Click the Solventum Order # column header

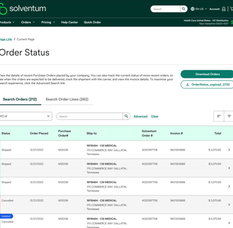(149, 133)
